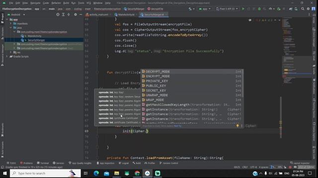Toggle Notifications right side tab
This screenshot has width=318, height=178.
pos(314,87)
